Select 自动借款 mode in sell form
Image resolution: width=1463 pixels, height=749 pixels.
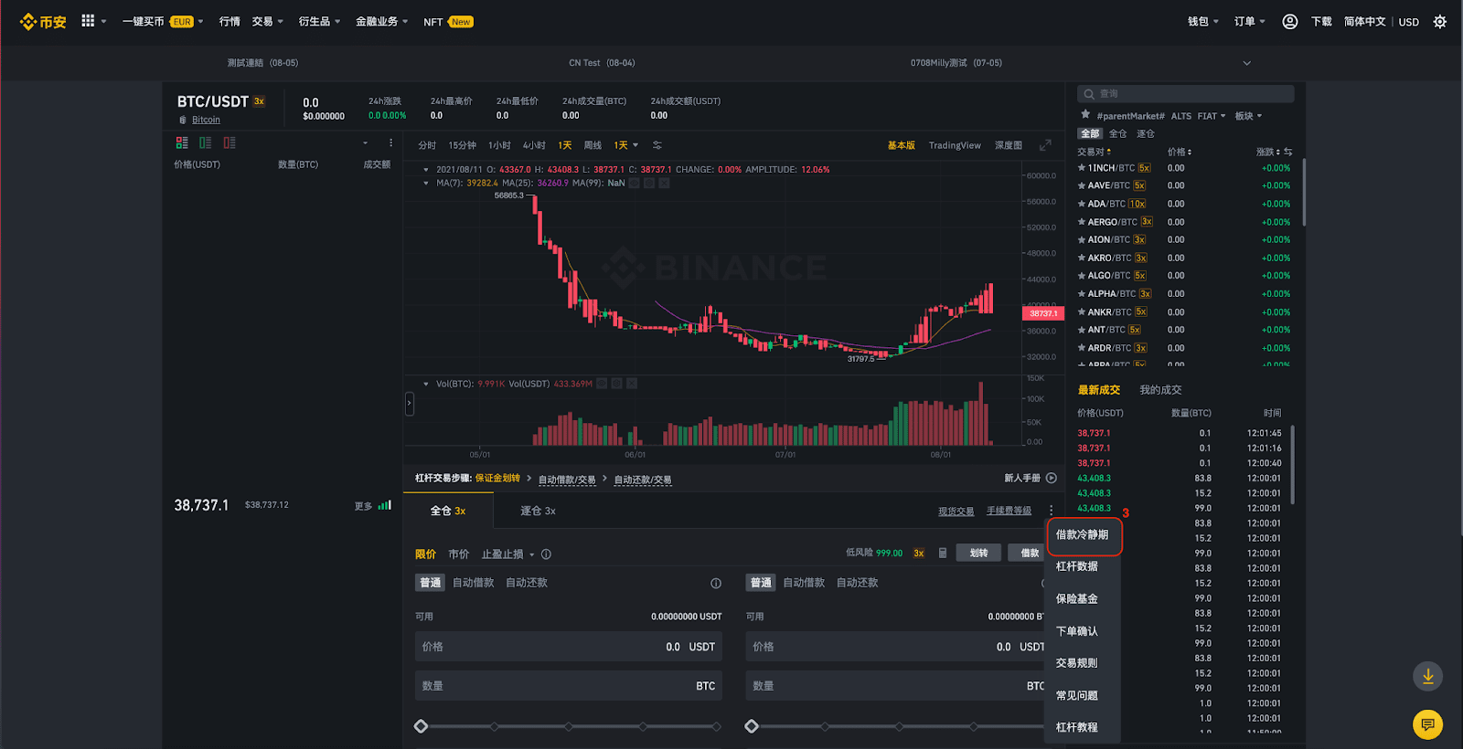[804, 583]
